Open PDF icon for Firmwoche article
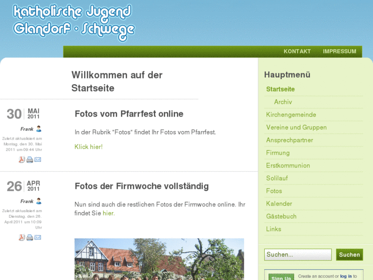This screenshot has height=280, width=373. click(x=22, y=237)
